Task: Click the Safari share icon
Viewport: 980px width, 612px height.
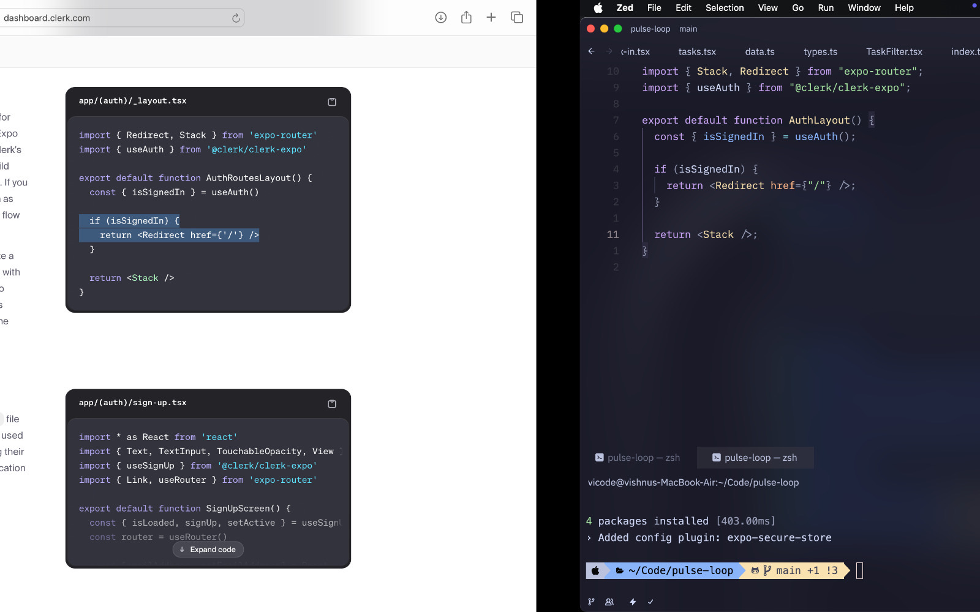Action: tap(466, 18)
